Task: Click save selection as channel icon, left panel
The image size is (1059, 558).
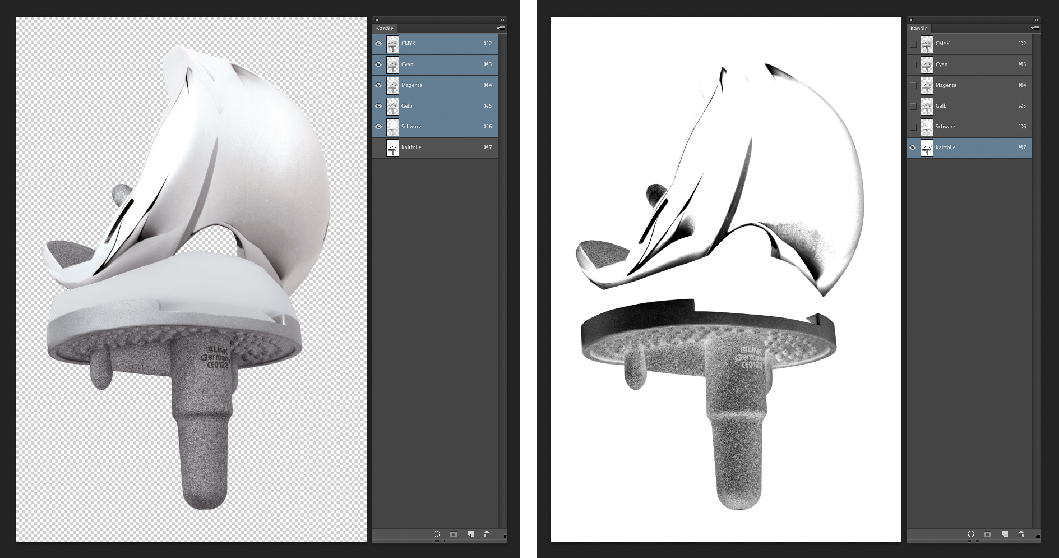Action: pyautogui.click(x=454, y=534)
